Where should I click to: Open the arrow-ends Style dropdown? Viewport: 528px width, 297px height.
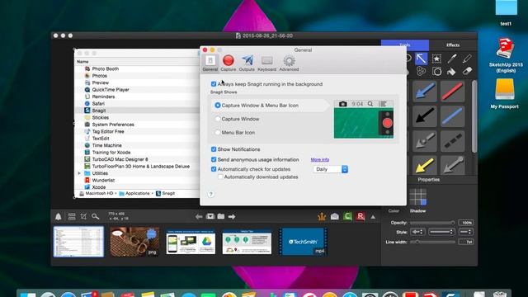tap(417, 232)
